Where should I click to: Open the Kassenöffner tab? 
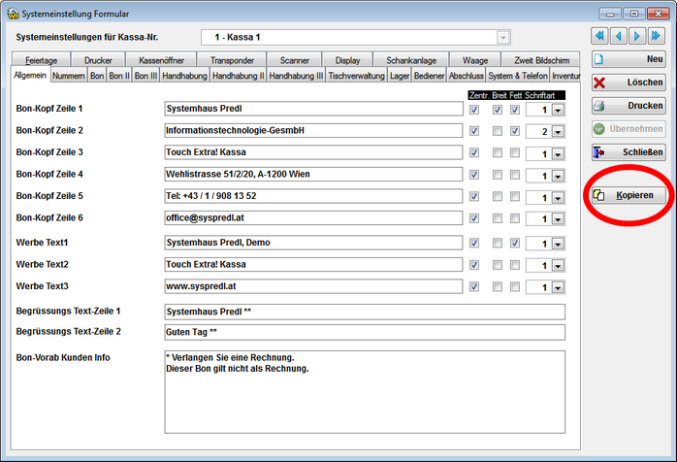tap(161, 60)
